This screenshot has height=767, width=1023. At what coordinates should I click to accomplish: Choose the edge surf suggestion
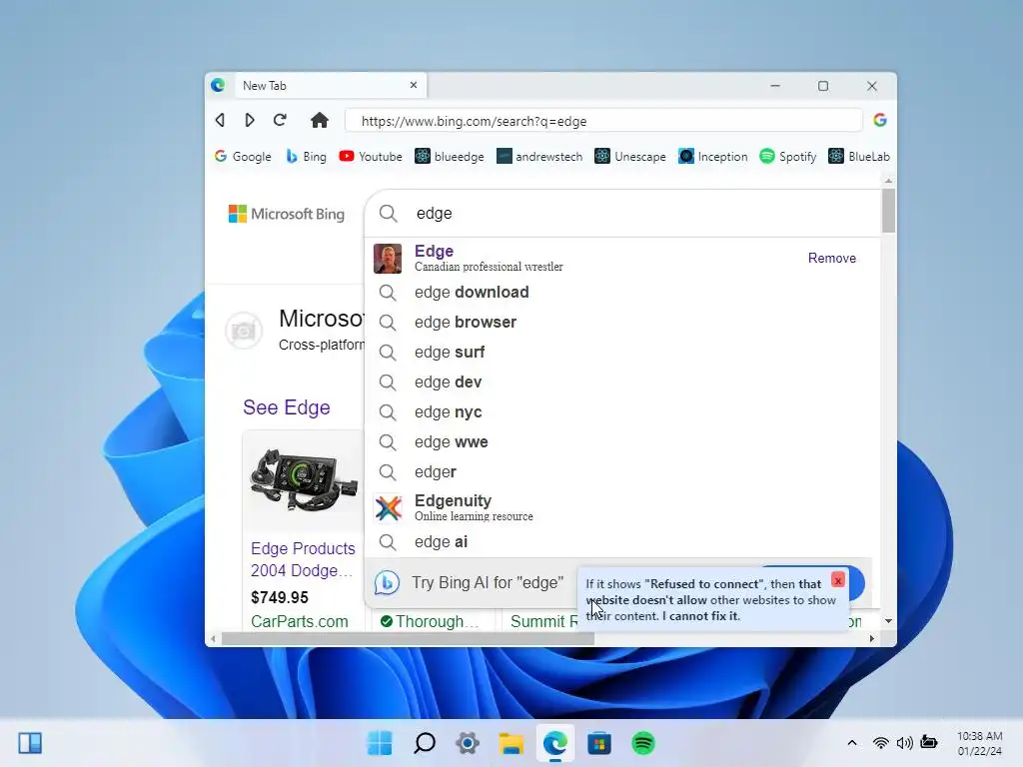(x=623, y=353)
